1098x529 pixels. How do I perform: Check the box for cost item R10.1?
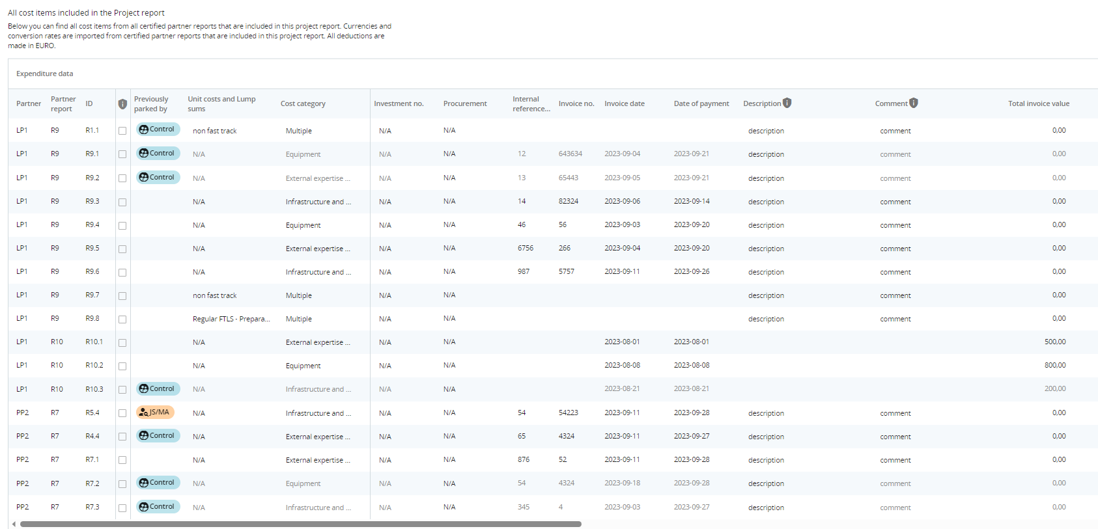[x=122, y=343]
